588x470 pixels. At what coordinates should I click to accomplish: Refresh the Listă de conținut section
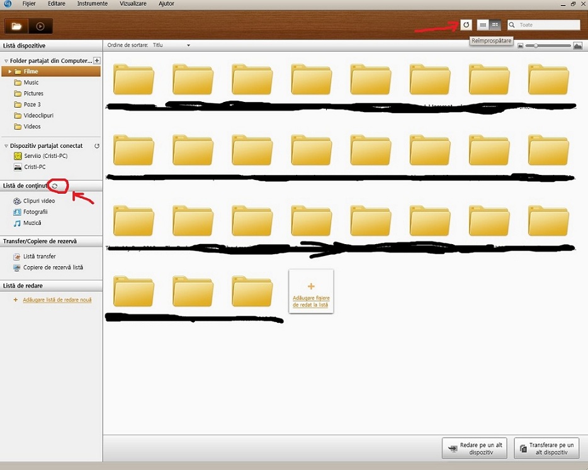(x=55, y=186)
